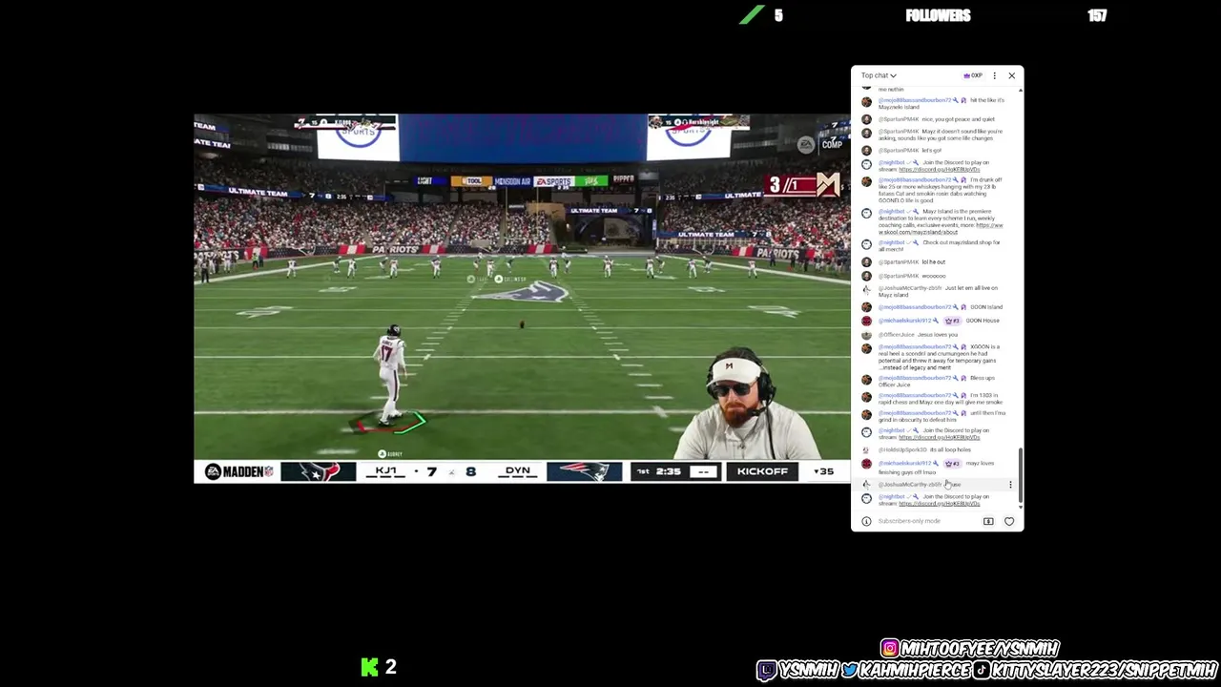Click mojo88 avatar on GOON Island message
Viewport: 1221px width, 687px height.
point(866,307)
